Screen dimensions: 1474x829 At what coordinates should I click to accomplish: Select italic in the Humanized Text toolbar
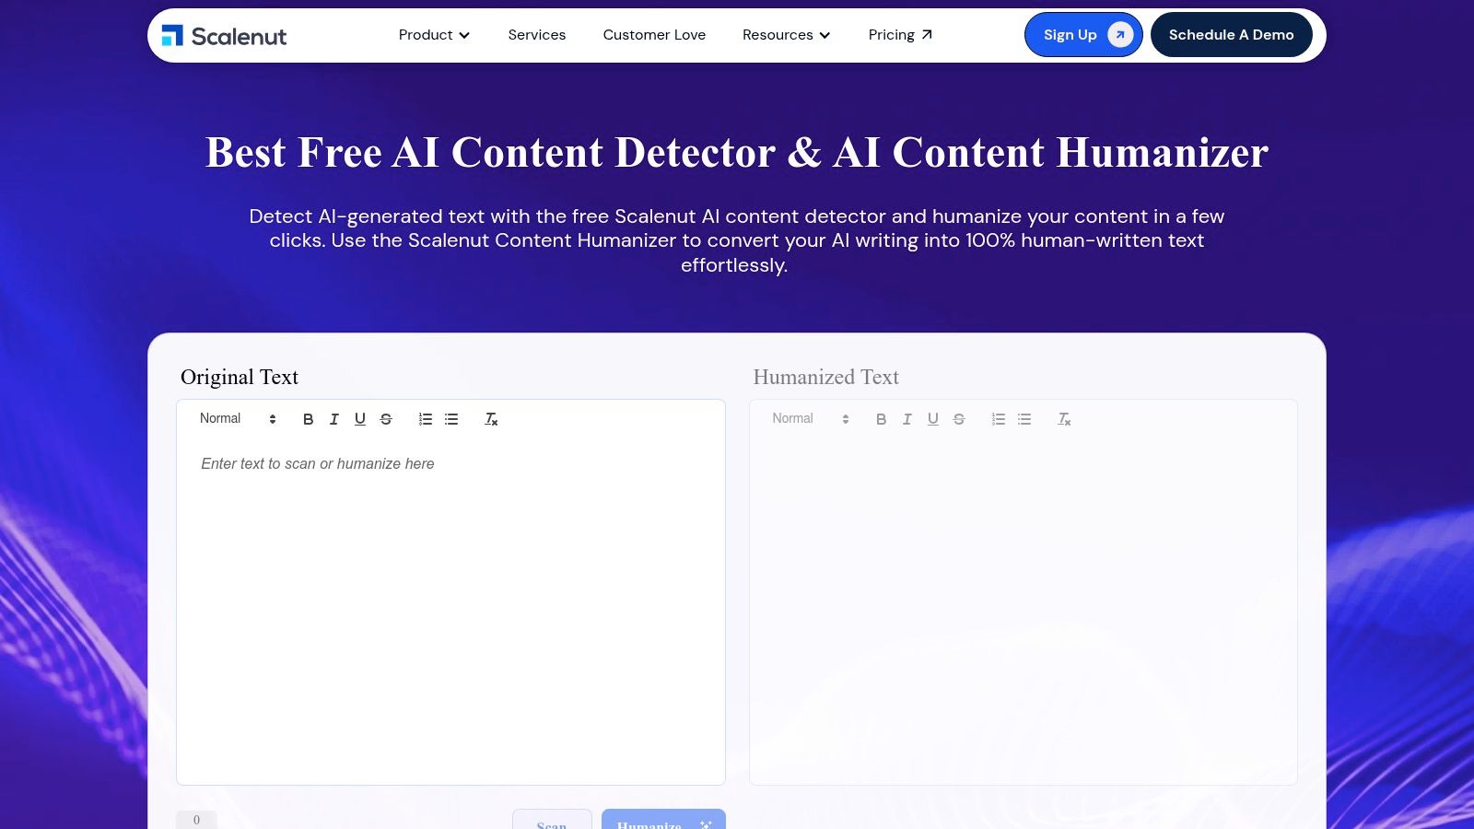coord(907,419)
